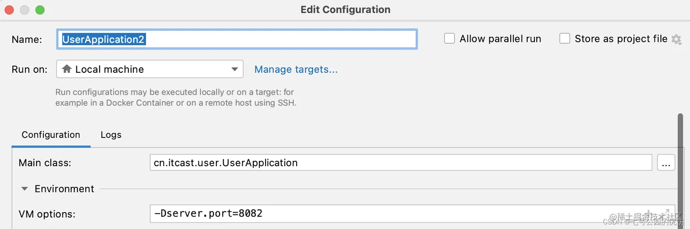Click the Name field with UserApplication2
The height and width of the screenshot is (229, 690).
point(237,39)
